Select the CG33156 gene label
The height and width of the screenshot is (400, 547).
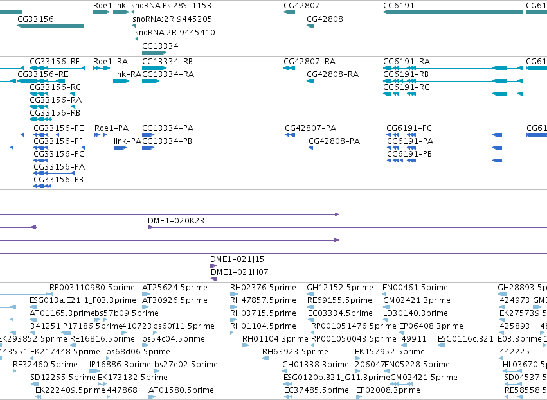coord(35,19)
